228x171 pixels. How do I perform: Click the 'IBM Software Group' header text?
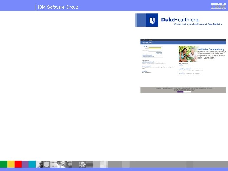58,7
